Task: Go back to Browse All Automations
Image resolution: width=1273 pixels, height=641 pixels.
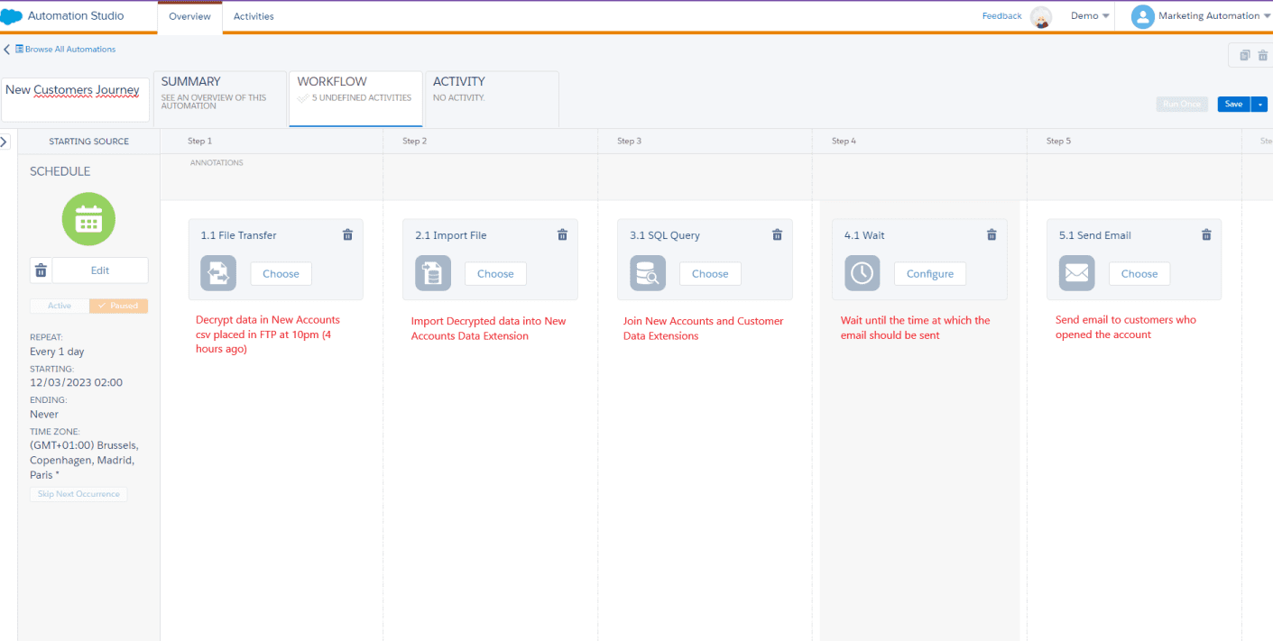Action: (x=65, y=50)
